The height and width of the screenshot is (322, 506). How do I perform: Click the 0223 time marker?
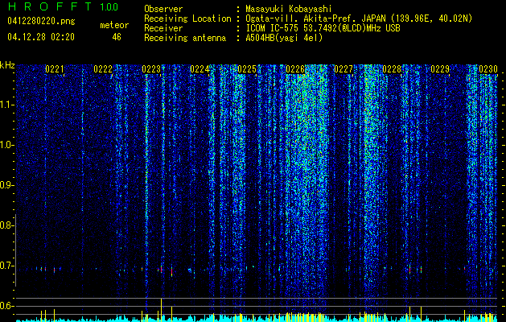tap(151, 69)
